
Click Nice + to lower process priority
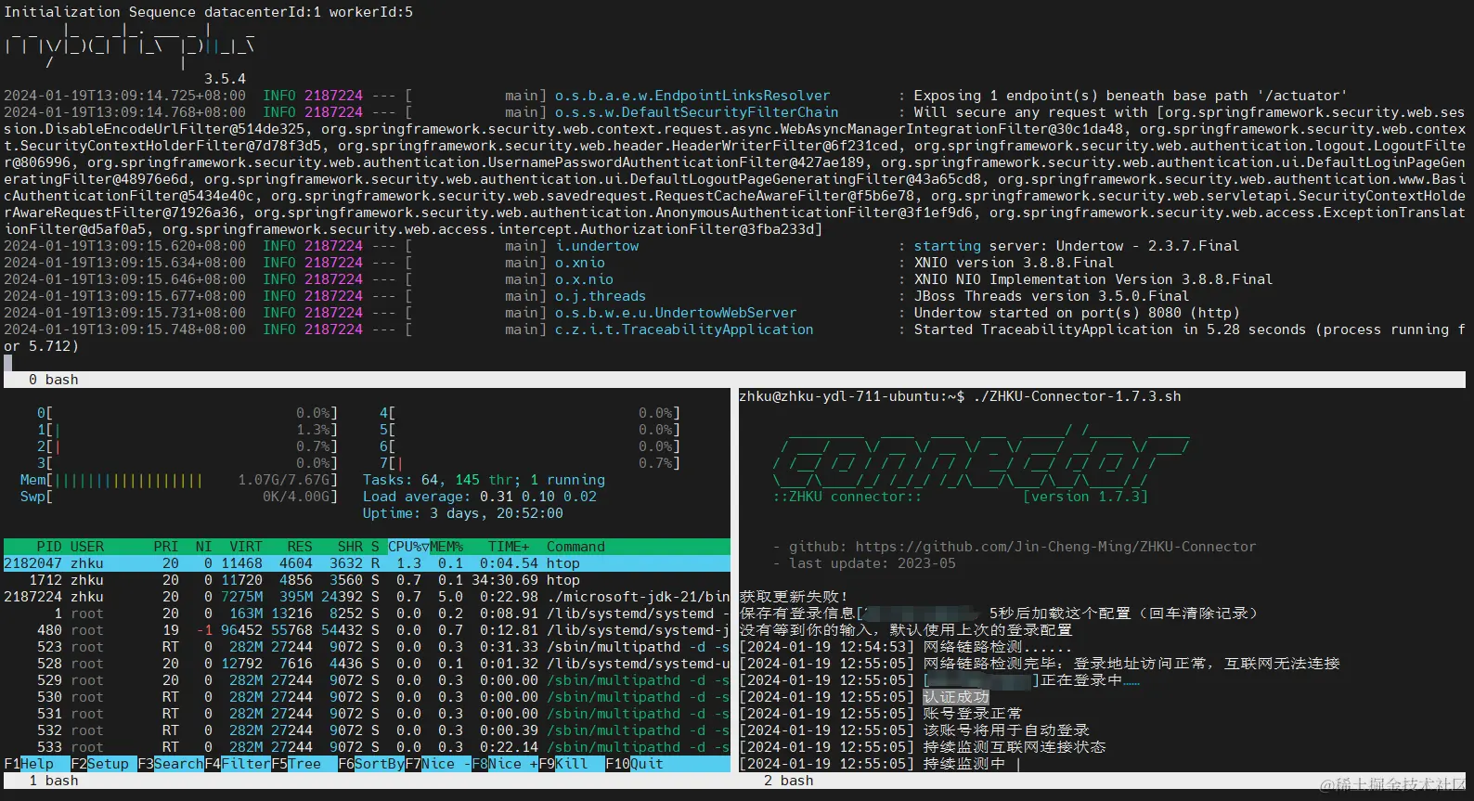[x=505, y=764]
